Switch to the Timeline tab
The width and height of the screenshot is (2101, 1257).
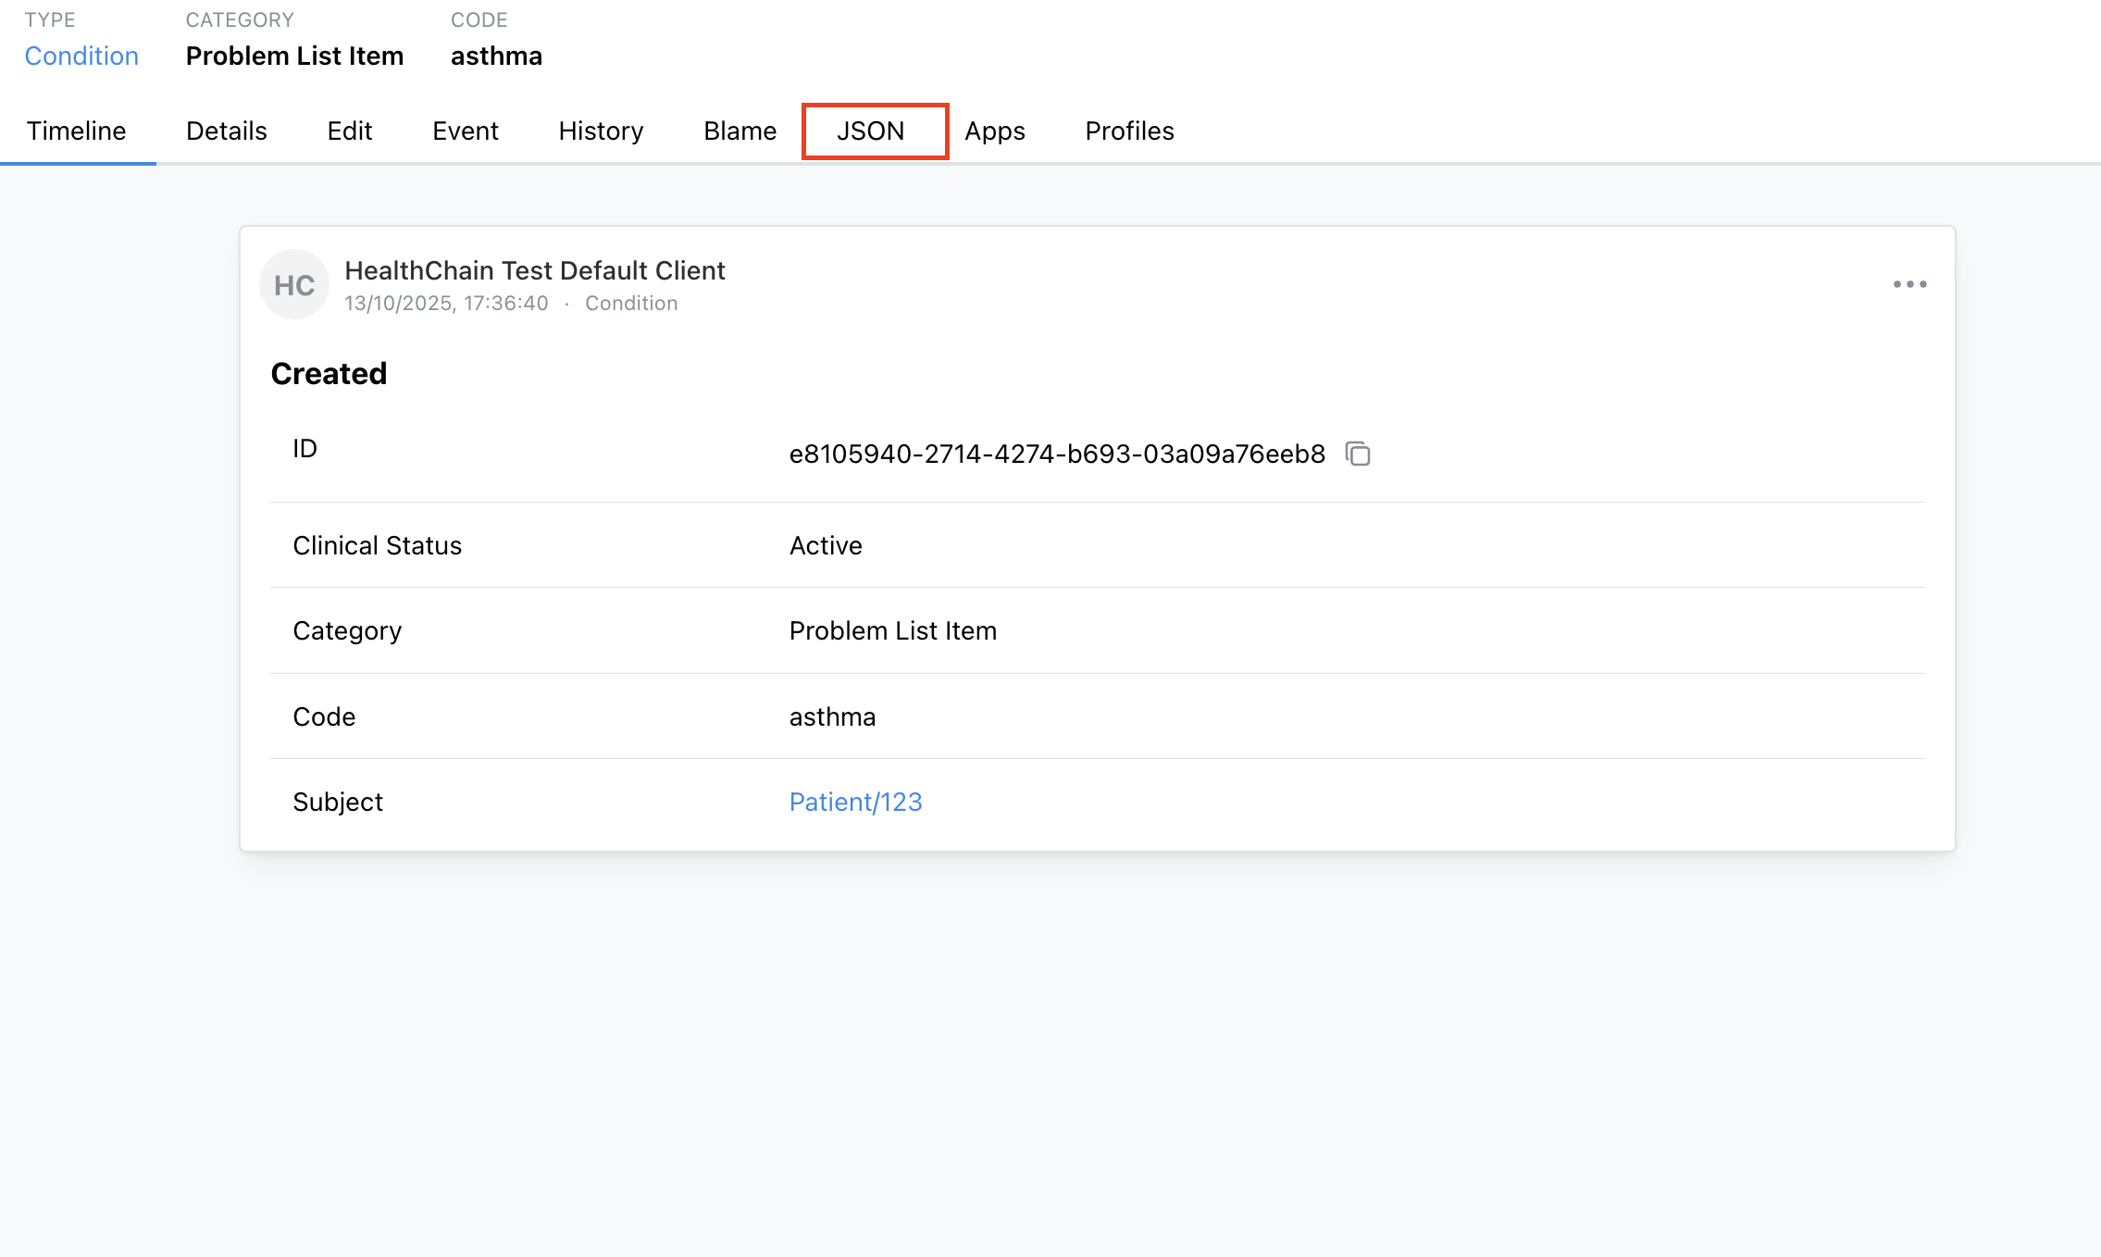(x=77, y=131)
